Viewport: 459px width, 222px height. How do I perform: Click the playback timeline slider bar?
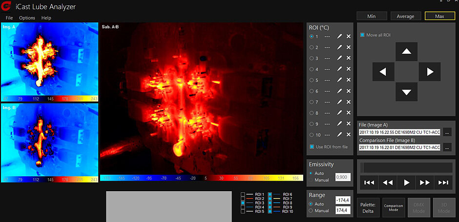406,167
